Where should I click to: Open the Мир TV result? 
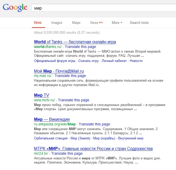[x=42, y=95]
